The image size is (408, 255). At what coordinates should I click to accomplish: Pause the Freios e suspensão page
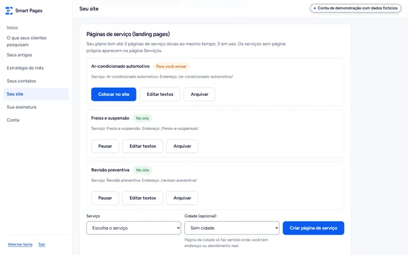pos(105,146)
